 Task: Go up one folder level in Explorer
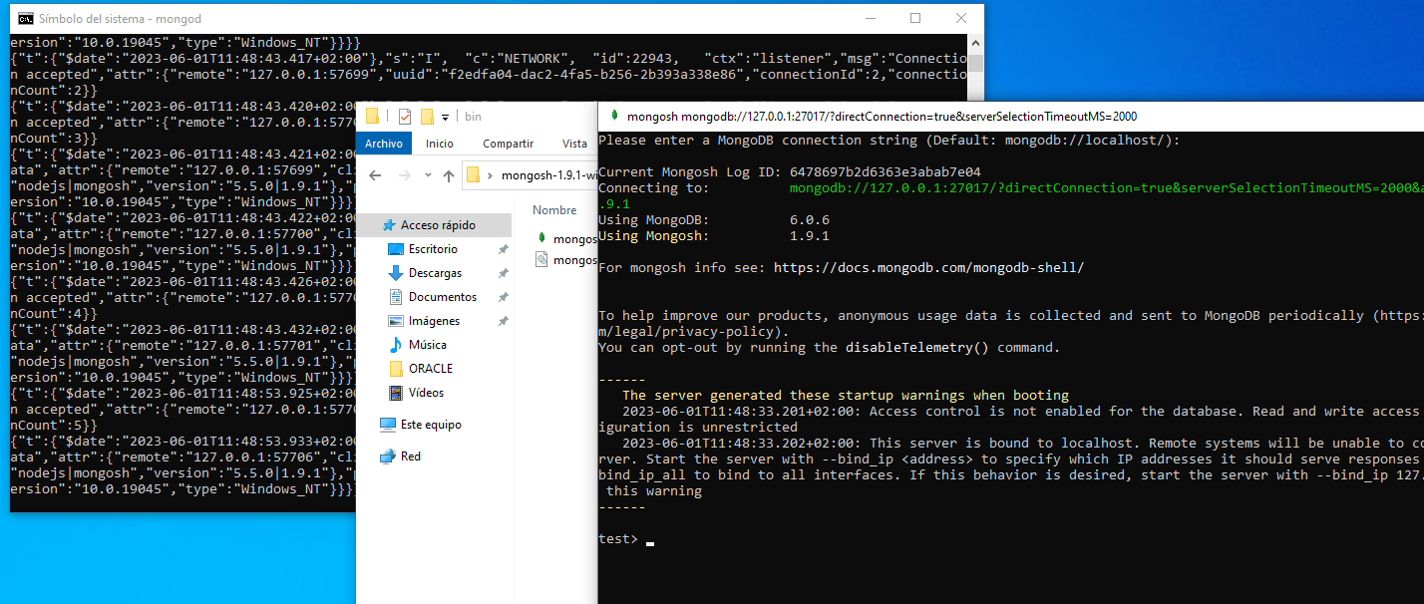click(449, 175)
